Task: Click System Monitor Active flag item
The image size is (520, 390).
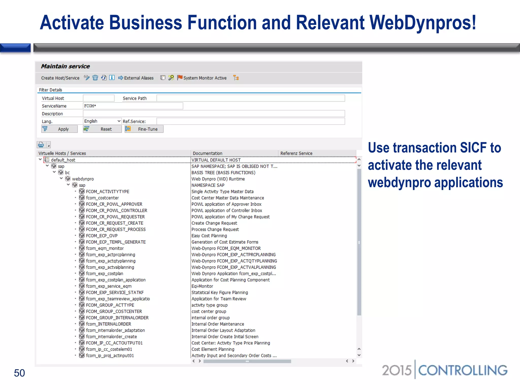Action: 202,78
